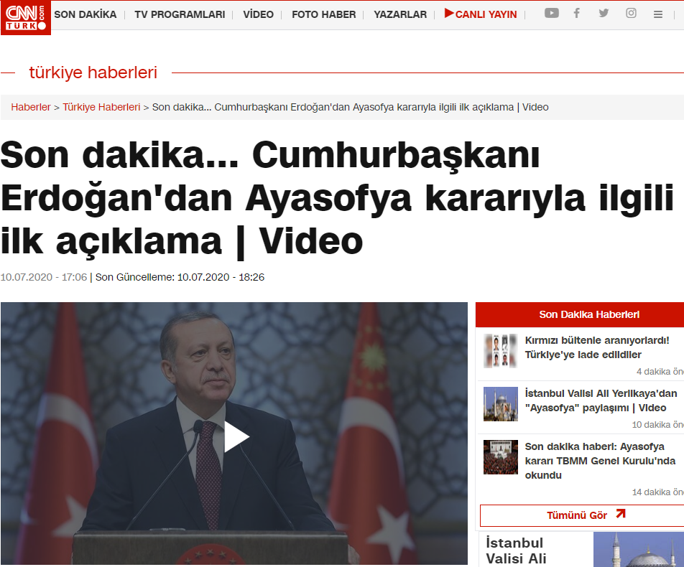The image size is (684, 567).
Task: Open the hamburger menu
Action: (x=658, y=14)
